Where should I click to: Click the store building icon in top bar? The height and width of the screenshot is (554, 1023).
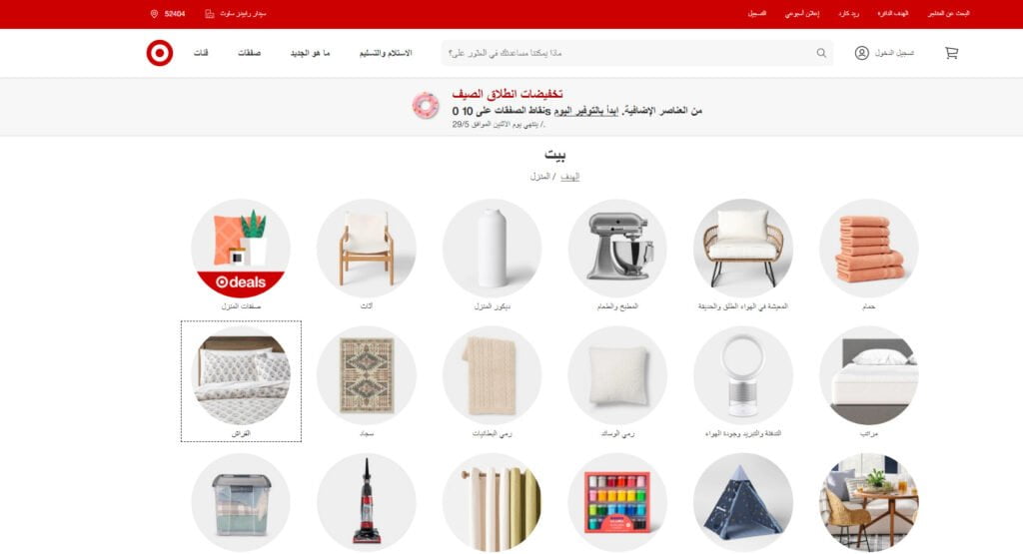click(x=210, y=14)
